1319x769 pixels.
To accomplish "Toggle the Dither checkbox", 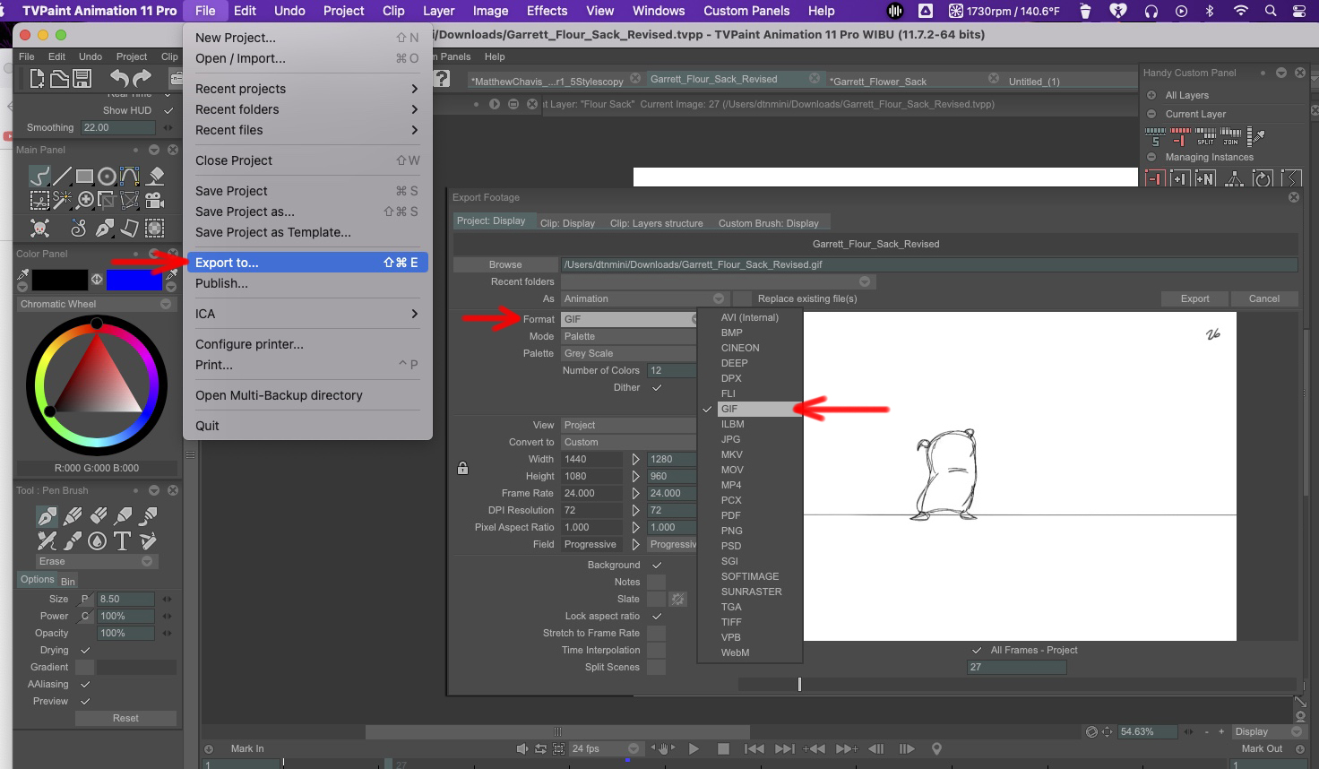I will pos(657,387).
